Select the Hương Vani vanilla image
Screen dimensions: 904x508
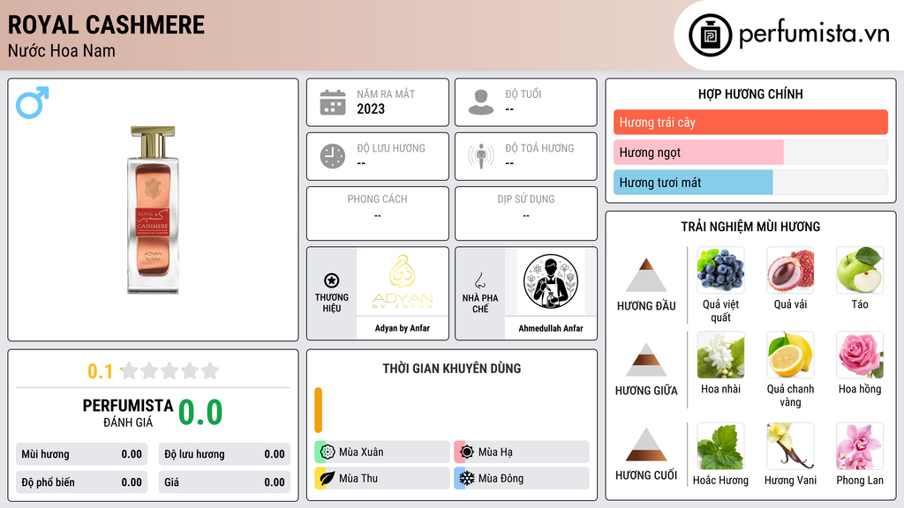790,446
